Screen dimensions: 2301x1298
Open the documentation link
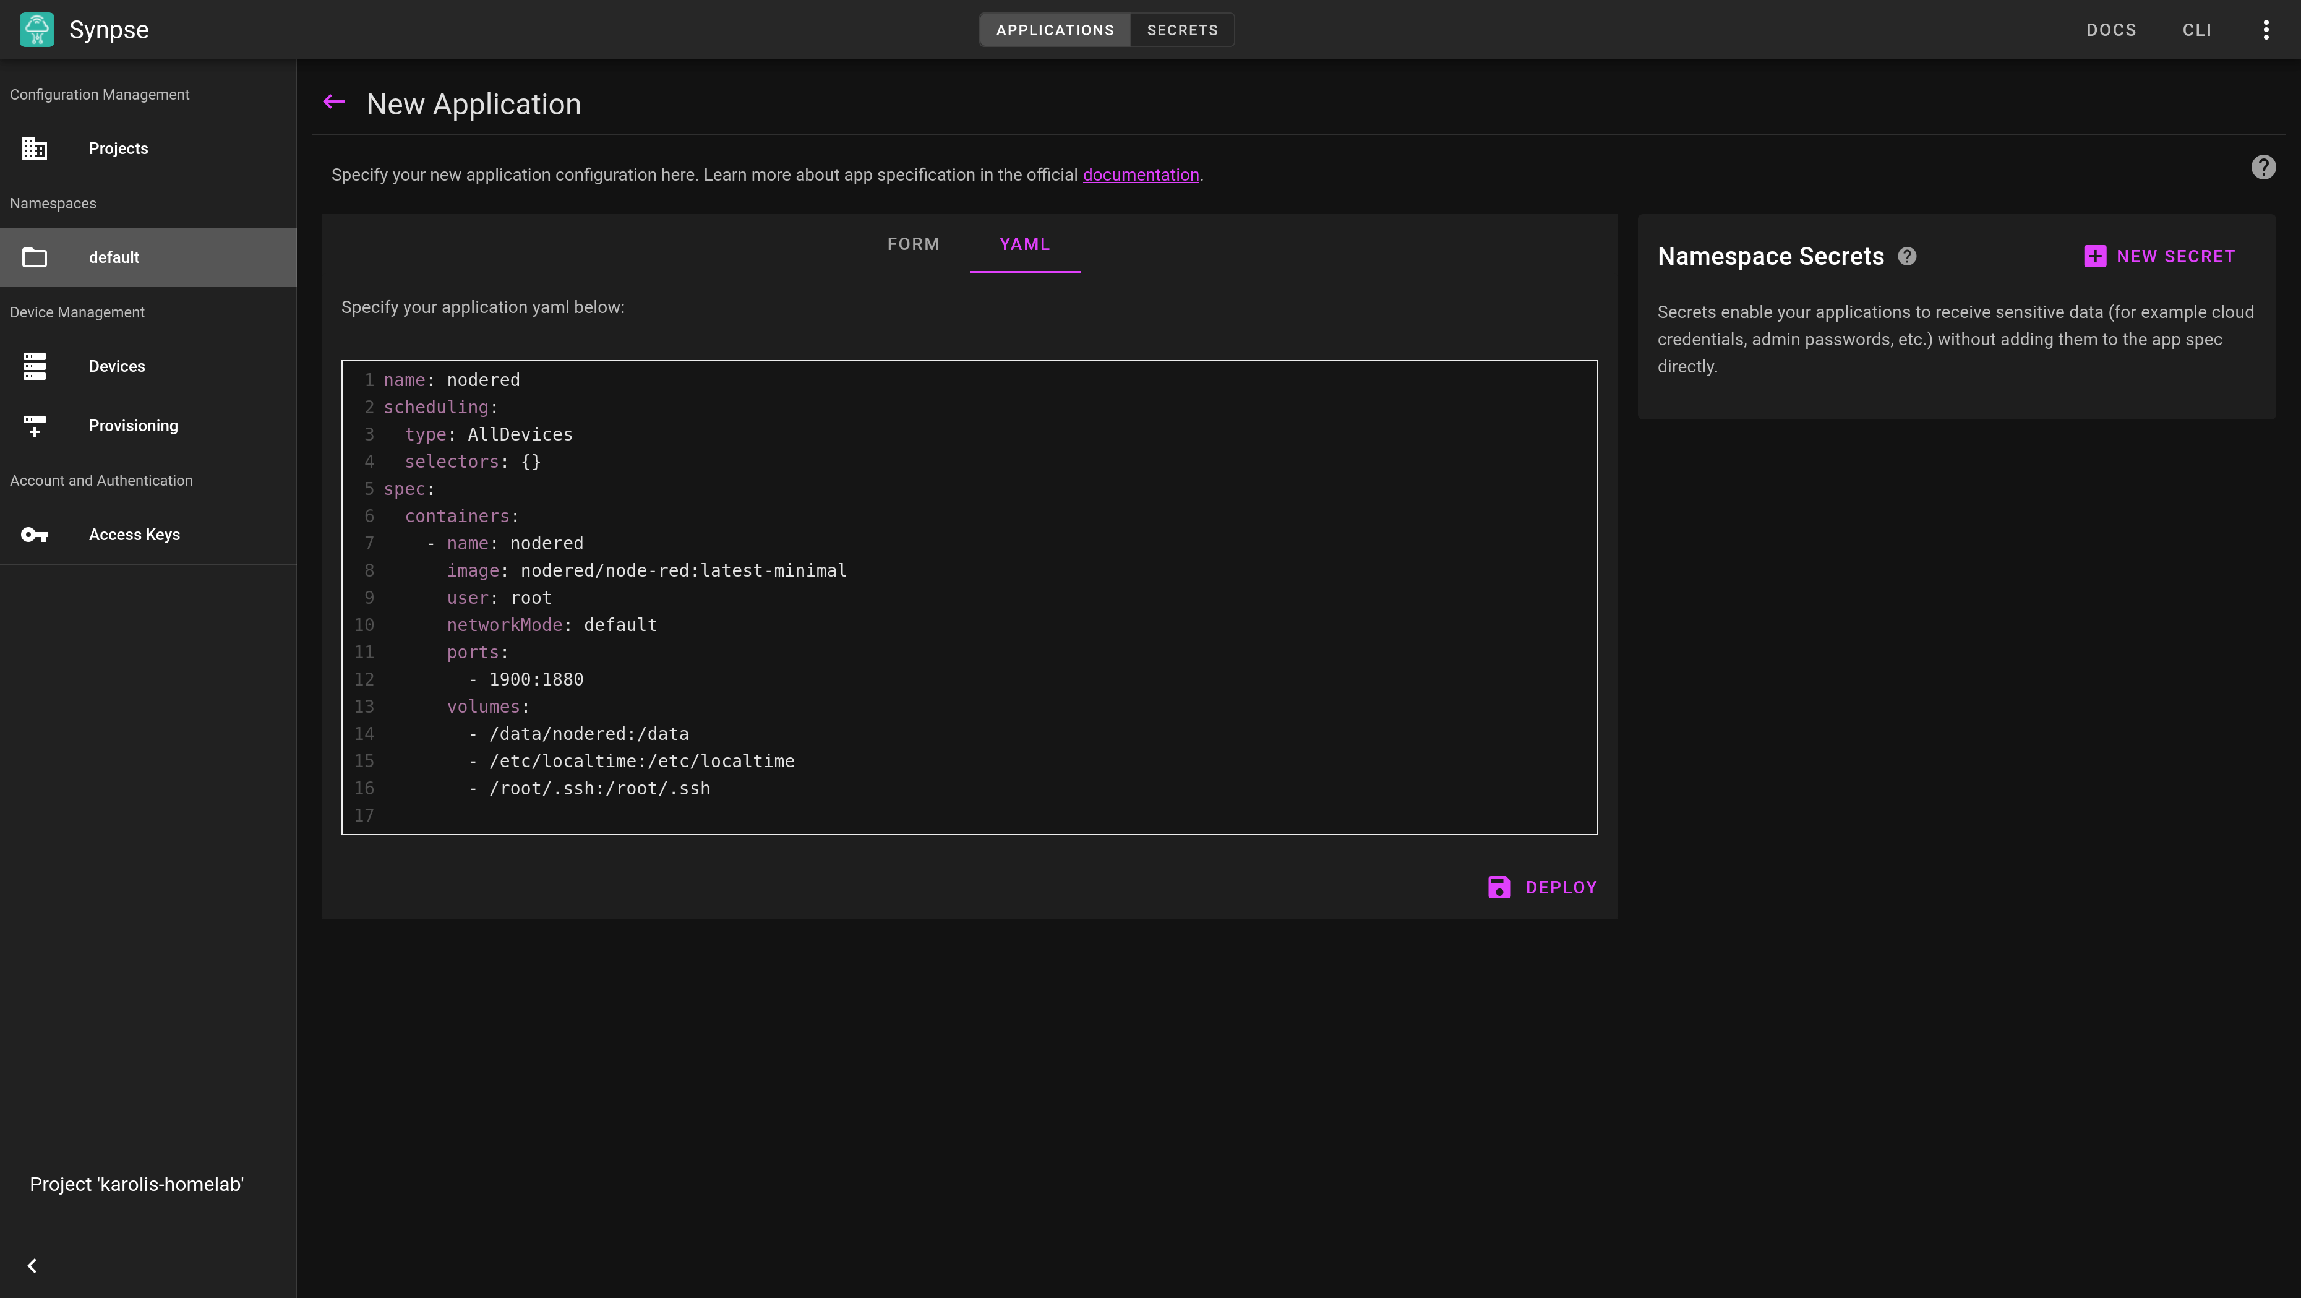pyautogui.click(x=1141, y=174)
